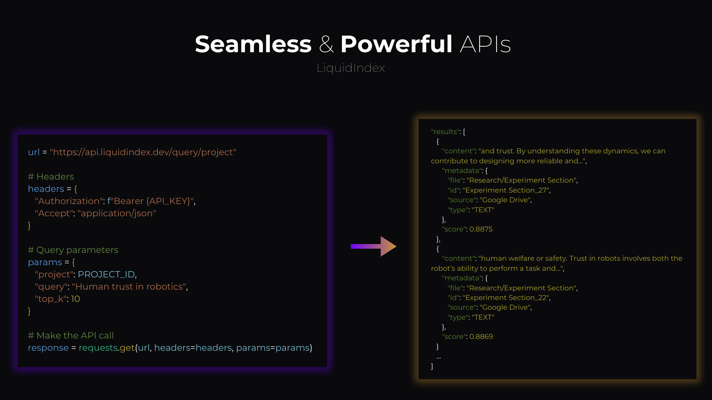Click the 0.8875 score value

[481, 229]
